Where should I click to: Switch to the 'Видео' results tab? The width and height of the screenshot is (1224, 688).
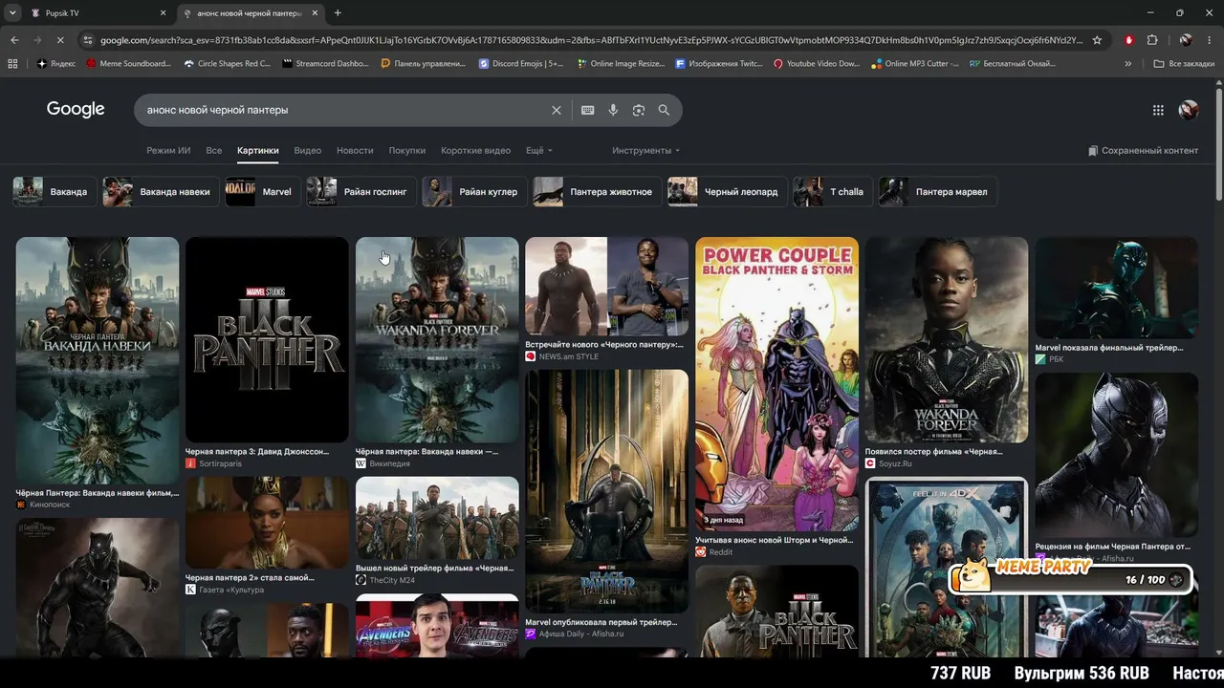[308, 151]
